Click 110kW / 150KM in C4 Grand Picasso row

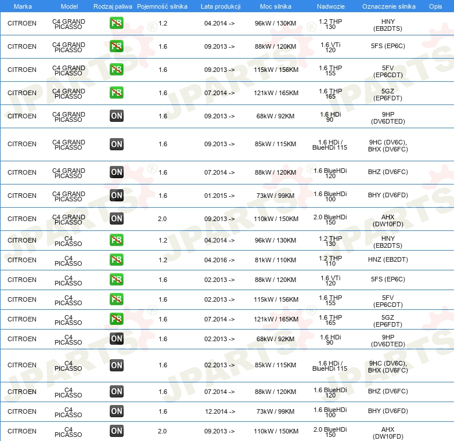click(x=276, y=219)
